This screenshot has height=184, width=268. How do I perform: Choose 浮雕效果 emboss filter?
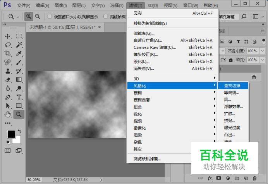click(233, 107)
